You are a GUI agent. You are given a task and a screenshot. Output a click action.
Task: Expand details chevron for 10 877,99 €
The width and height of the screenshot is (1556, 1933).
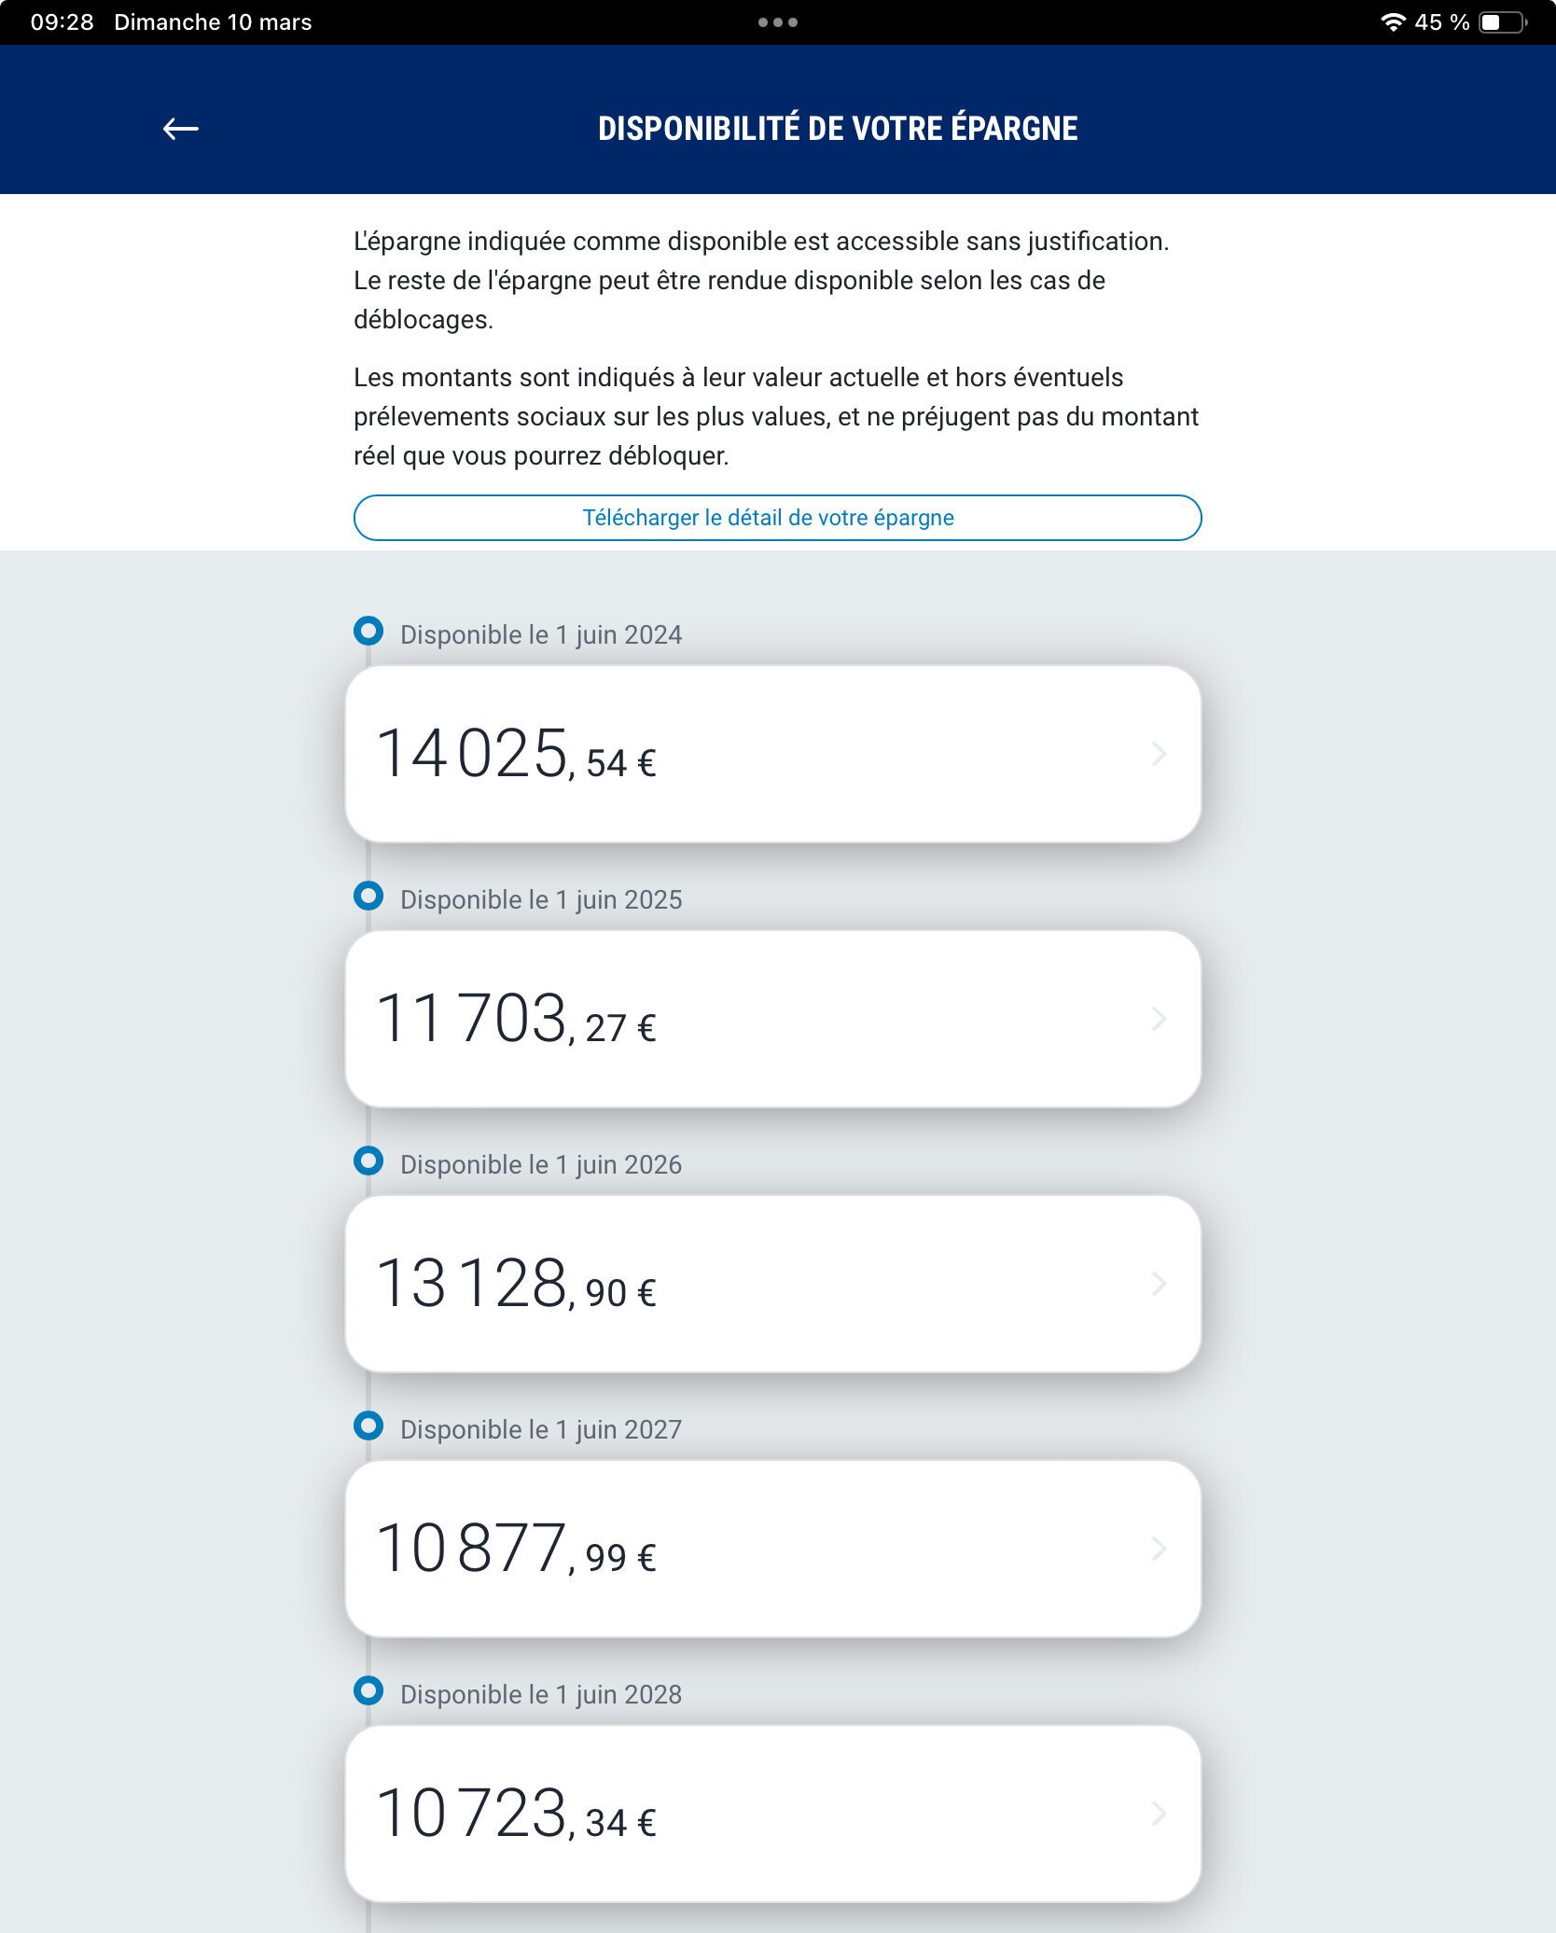click(1160, 1549)
